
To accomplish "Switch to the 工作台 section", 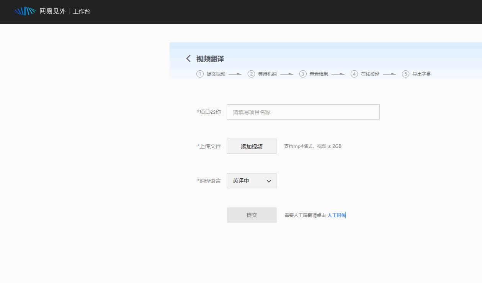I will pyautogui.click(x=81, y=11).
